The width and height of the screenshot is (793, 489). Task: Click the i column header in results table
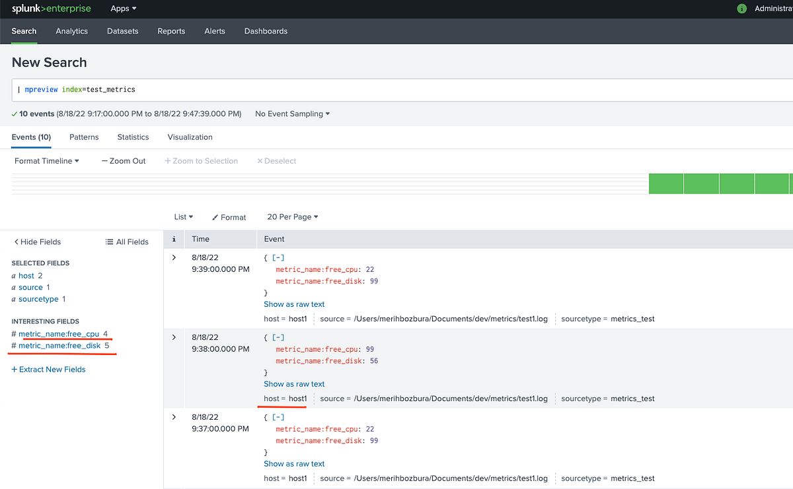[x=173, y=239]
